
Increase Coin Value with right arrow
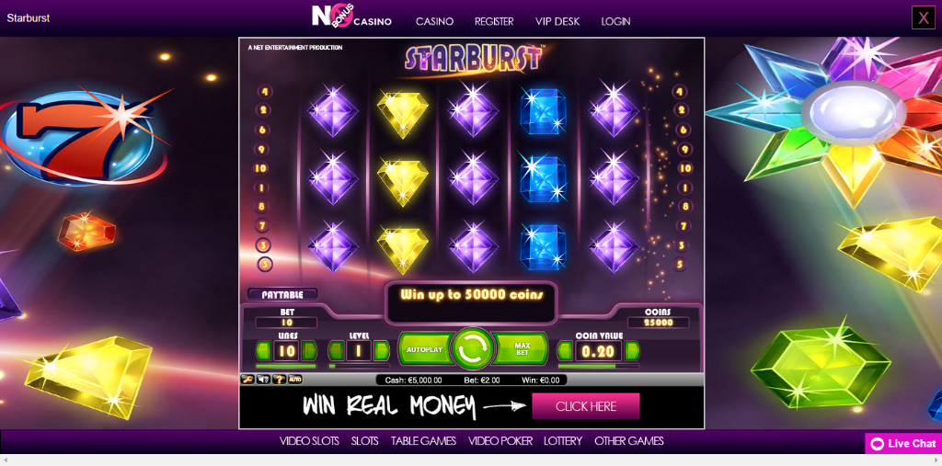point(632,351)
